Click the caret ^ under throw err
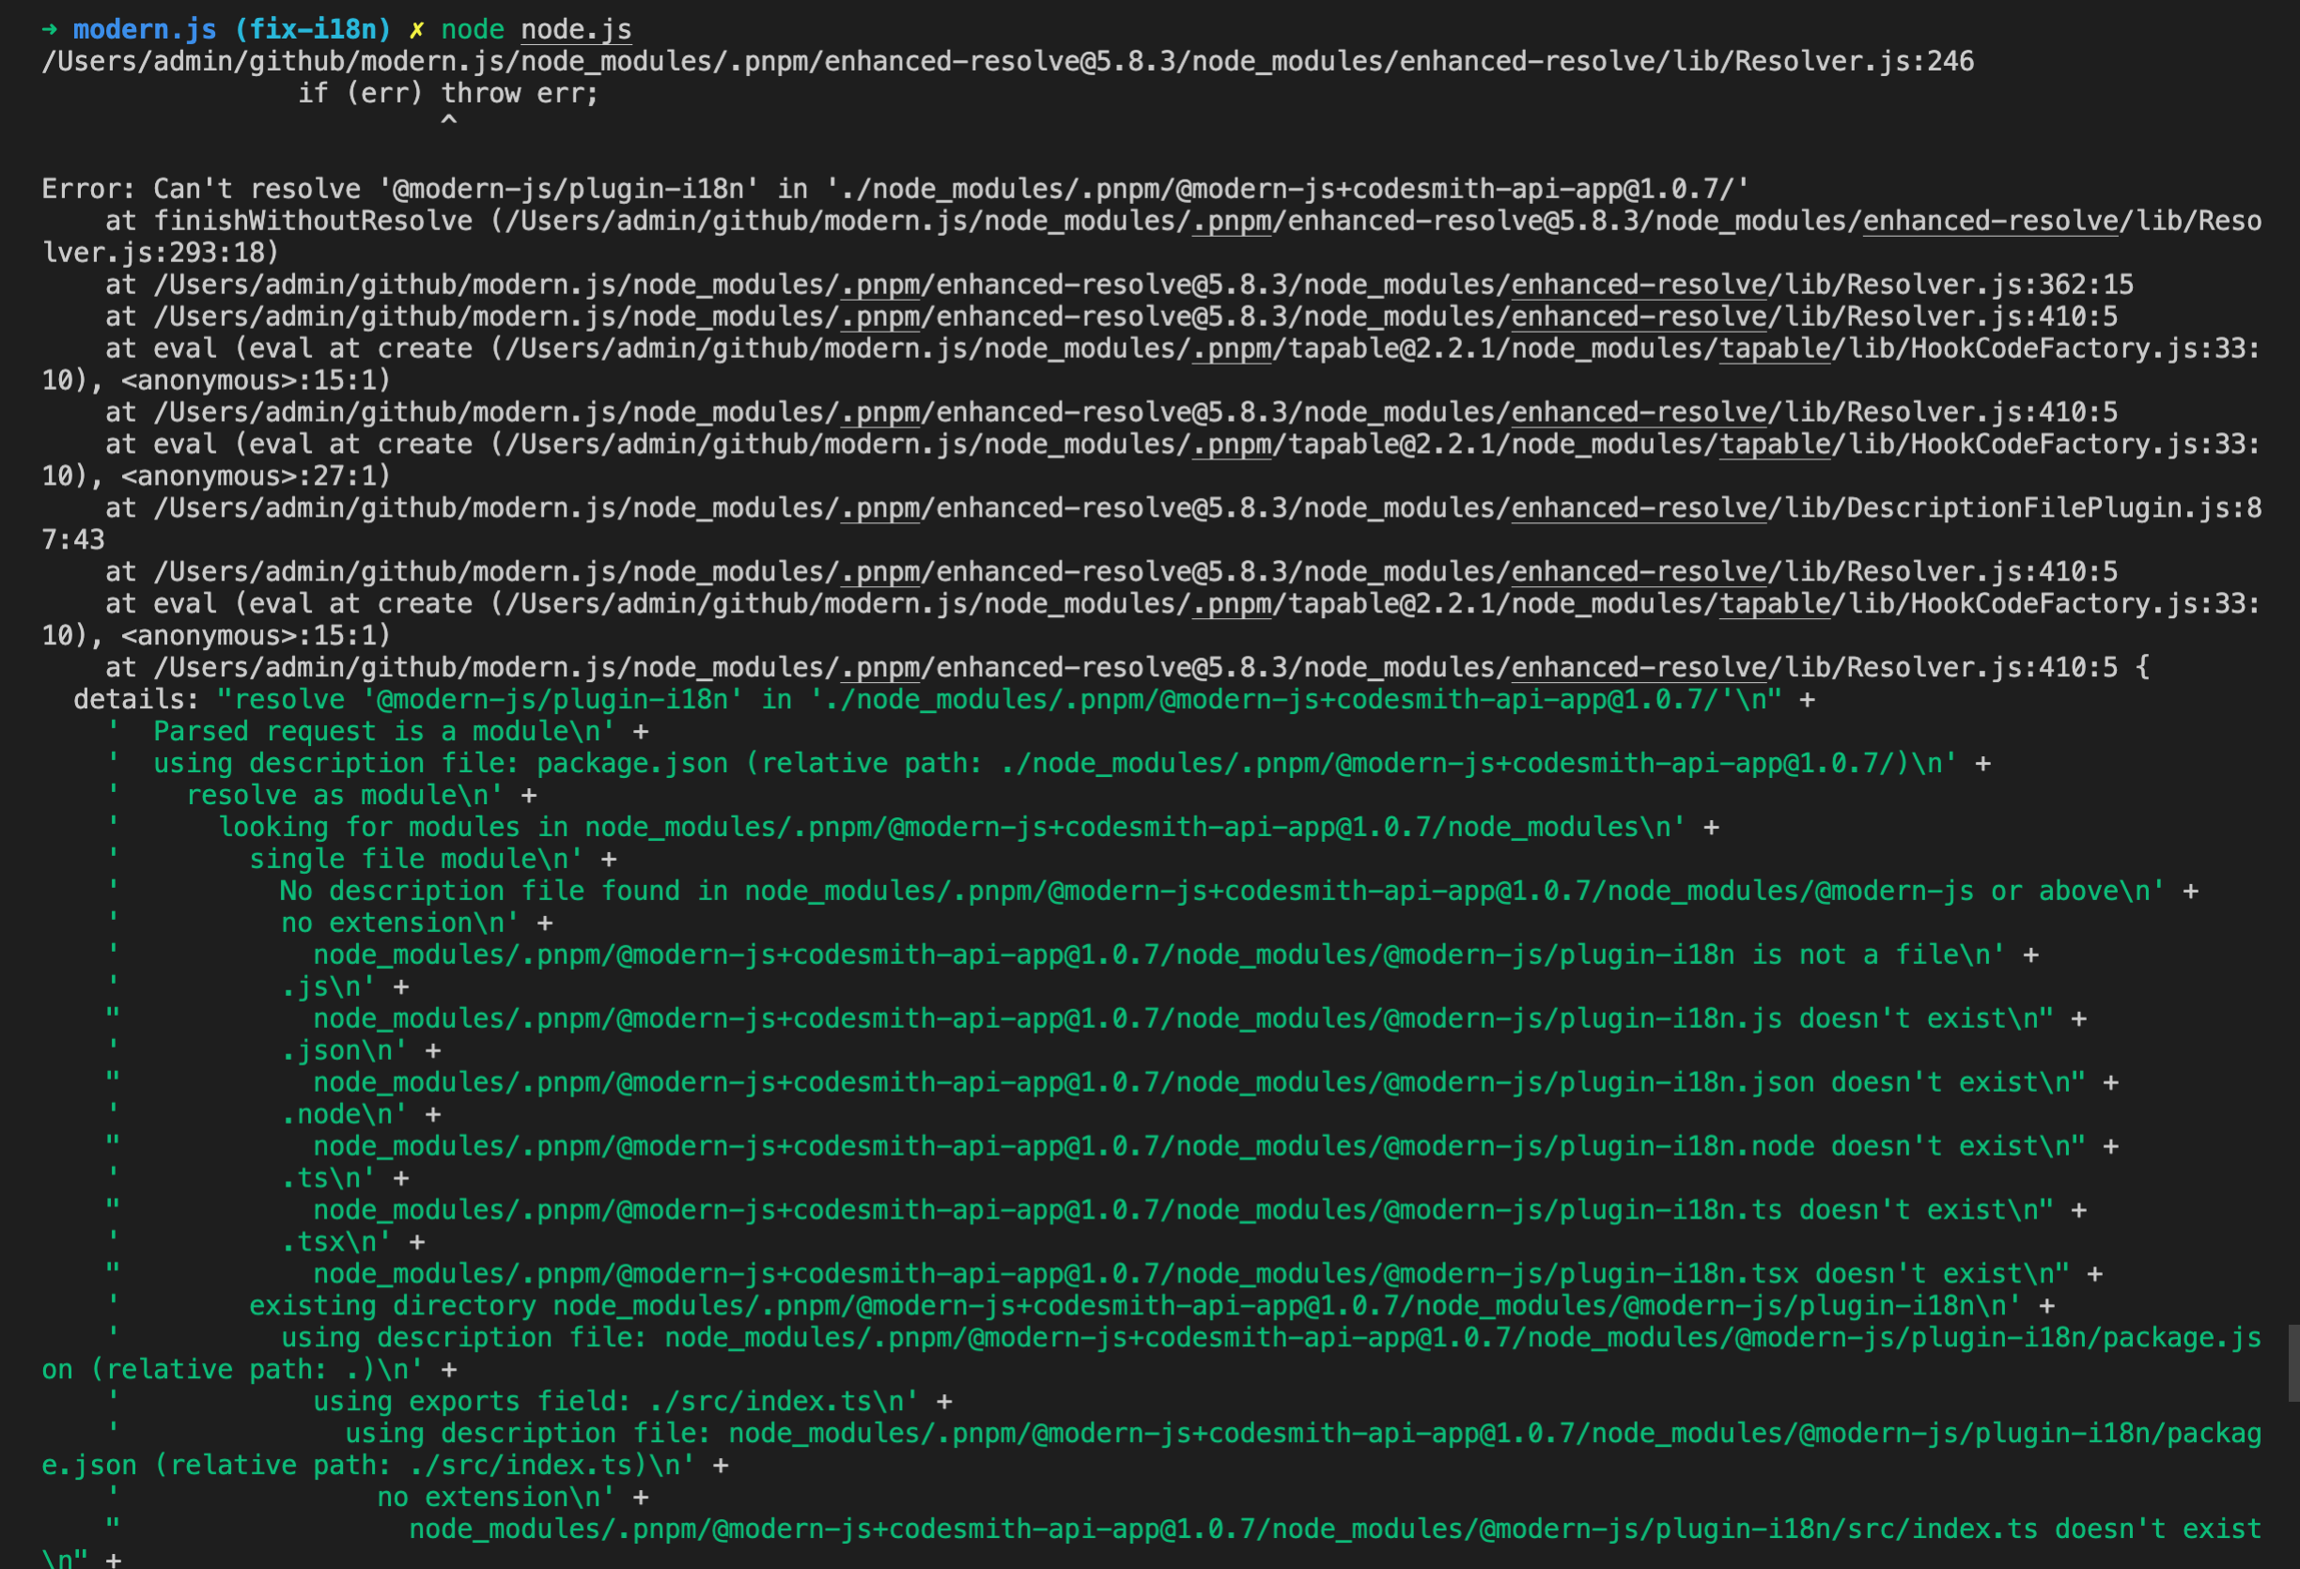The image size is (2300, 1569). tap(448, 121)
